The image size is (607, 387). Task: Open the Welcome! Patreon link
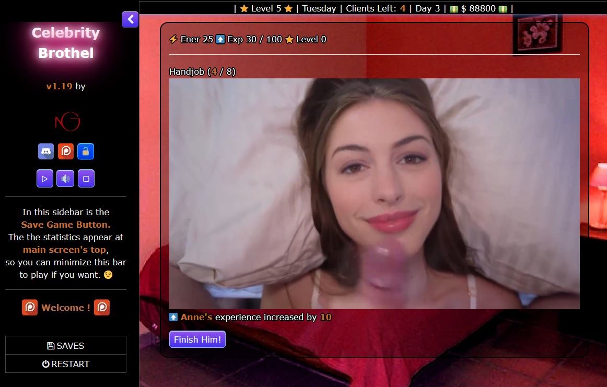click(x=66, y=307)
